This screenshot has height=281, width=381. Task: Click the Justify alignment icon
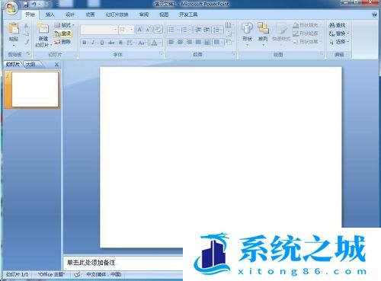click(198, 42)
